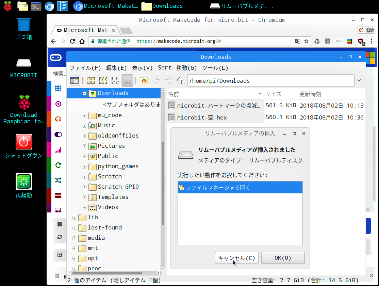Screen dimensions: 379x286
Task: Switch file manager to thumbnail view
Action: (103, 80)
